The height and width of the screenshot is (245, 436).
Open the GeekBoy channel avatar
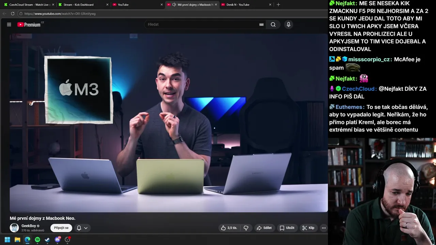pyautogui.click(x=14, y=228)
